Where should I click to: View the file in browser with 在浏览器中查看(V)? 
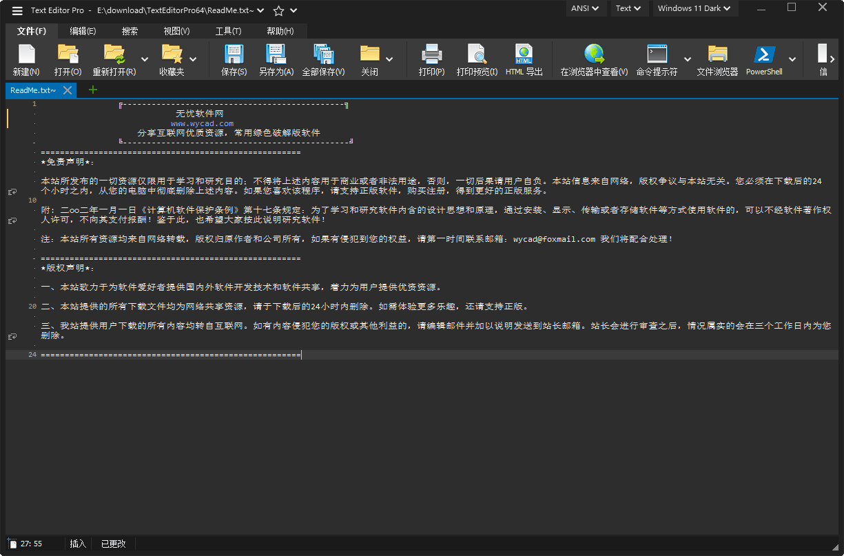click(x=593, y=59)
